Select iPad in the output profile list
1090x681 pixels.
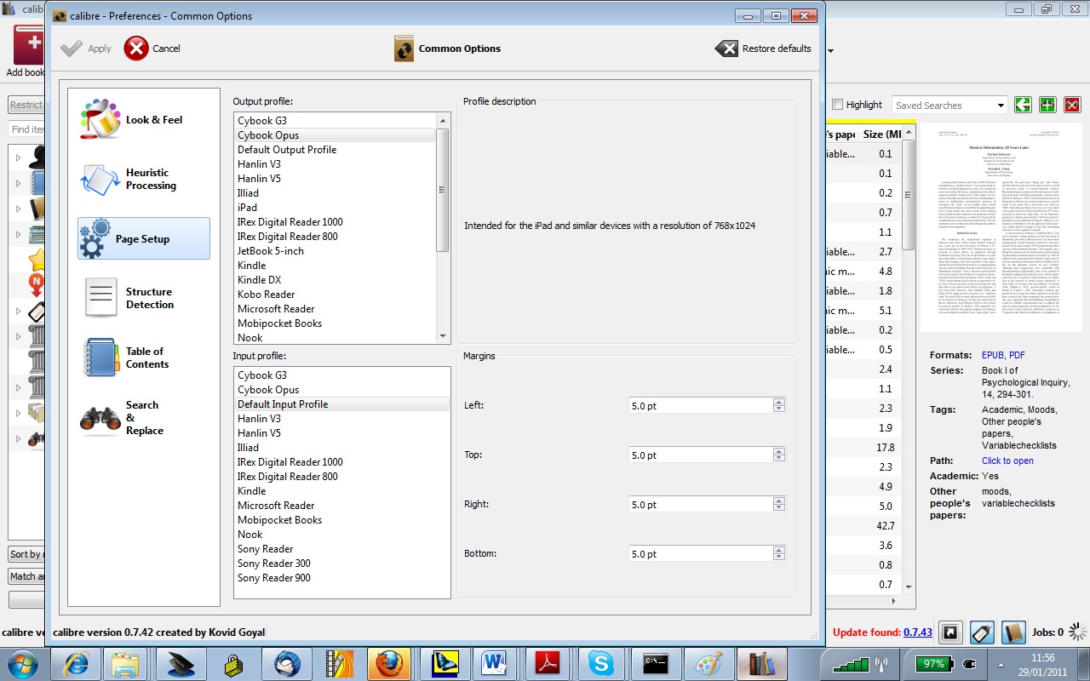click(335, 207)
